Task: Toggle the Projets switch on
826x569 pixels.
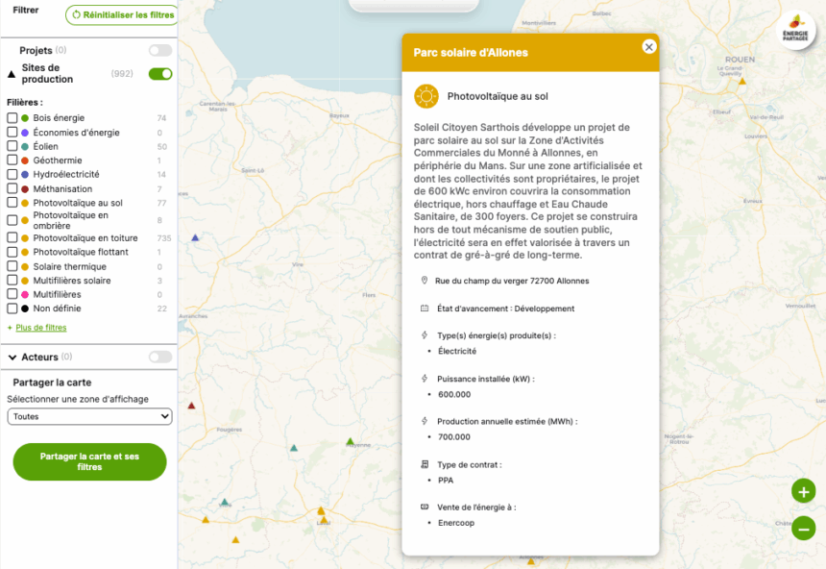Action: pos(160,50)
